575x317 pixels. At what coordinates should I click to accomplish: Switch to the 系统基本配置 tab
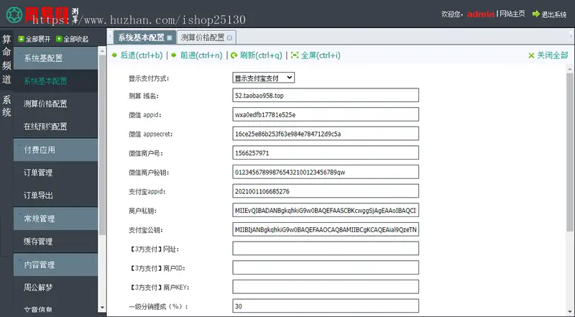[x=144, y=37]
